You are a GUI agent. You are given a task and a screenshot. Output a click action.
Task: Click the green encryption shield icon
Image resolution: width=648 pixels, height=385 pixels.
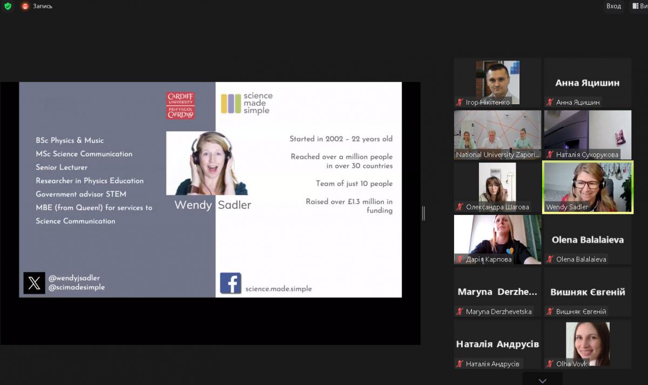8,6
